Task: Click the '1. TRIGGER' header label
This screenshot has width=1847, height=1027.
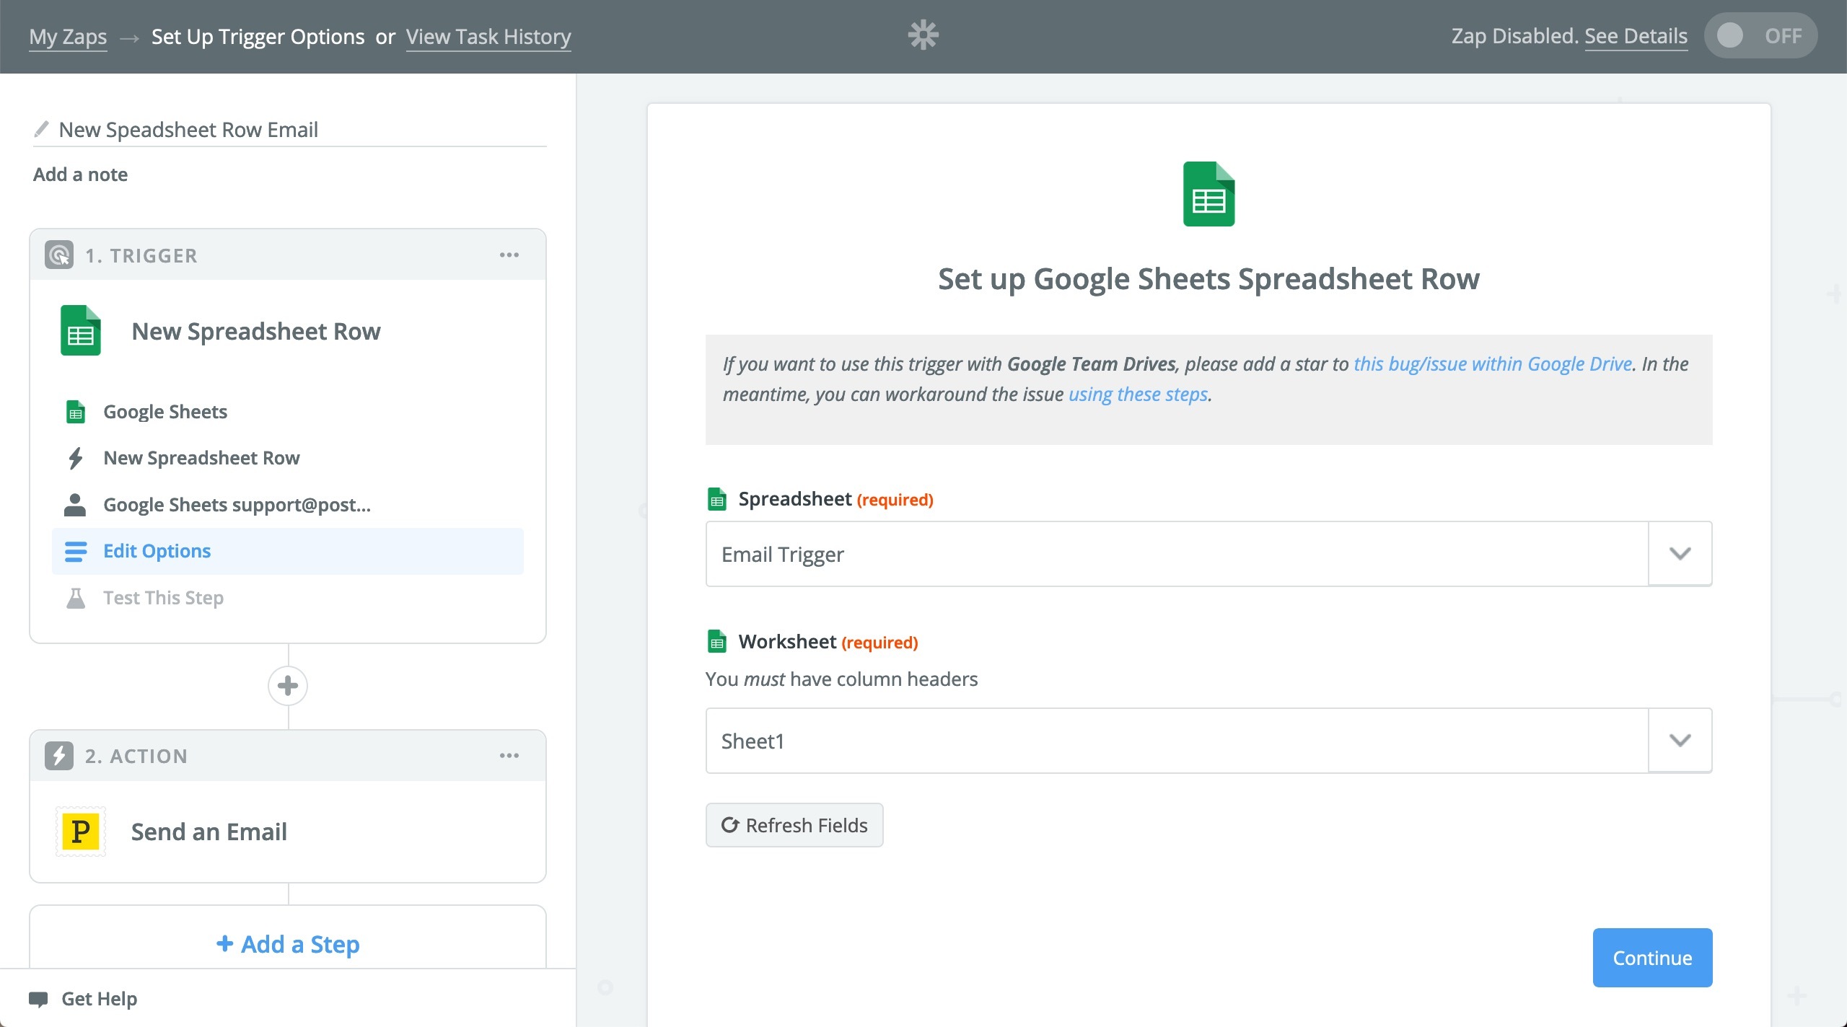Action: coord(141,255)
